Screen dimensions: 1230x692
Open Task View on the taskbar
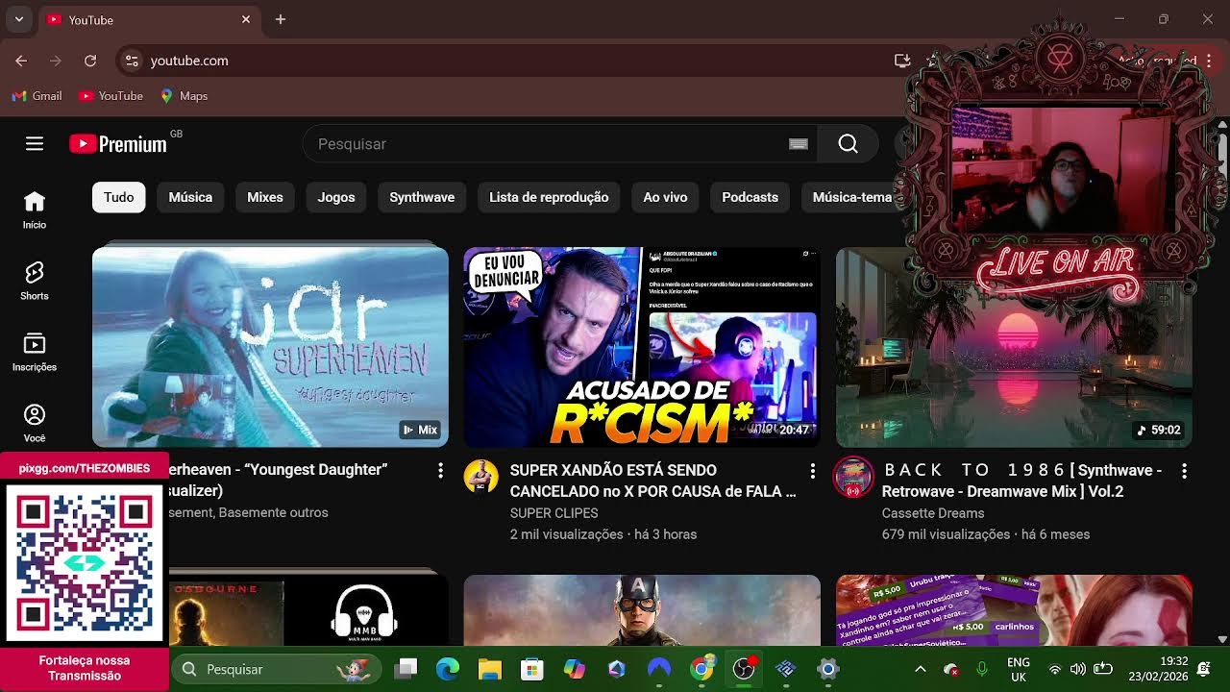[406, 669]
